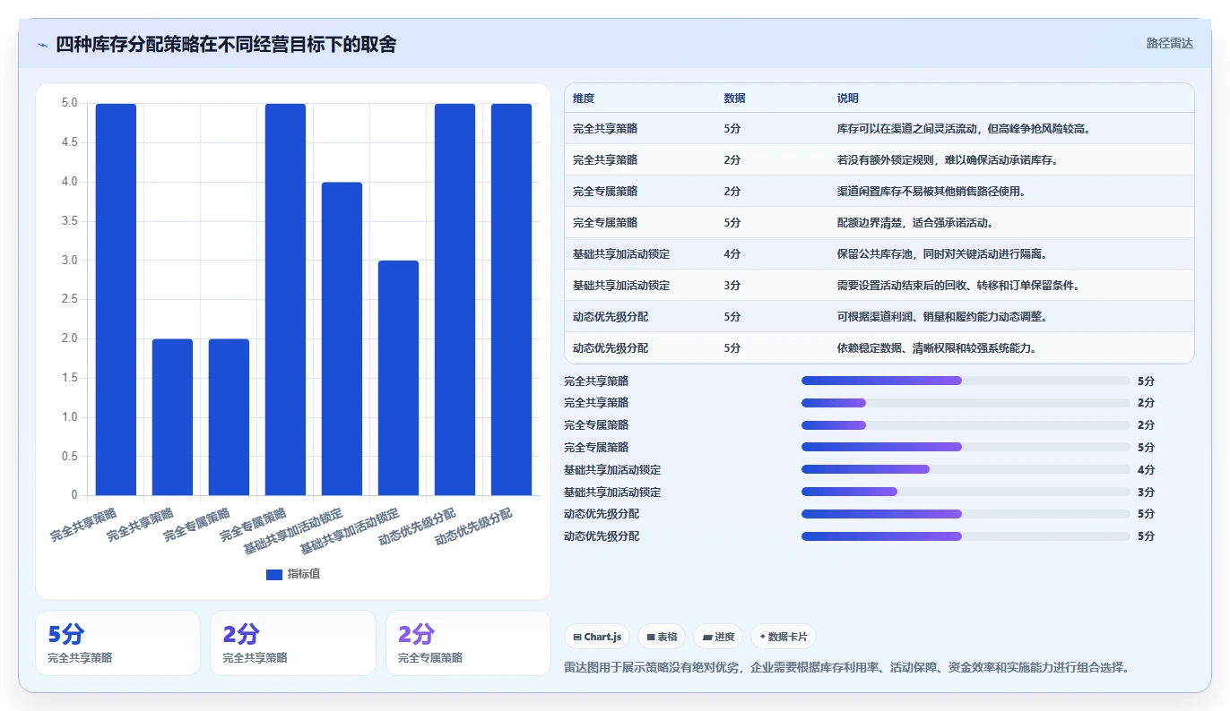Click the 完全专属策略 progress bar showing 5分
The width and height of the screenshot is (1230, 711).
coord(966,447)
